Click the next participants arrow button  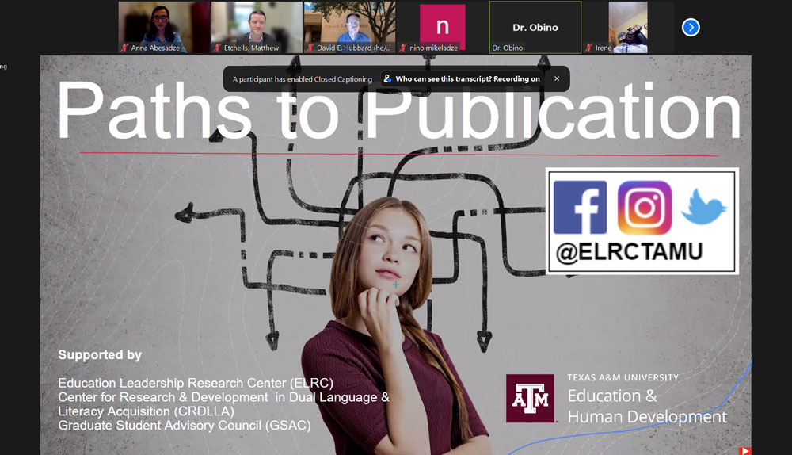(x=691, y=28)
